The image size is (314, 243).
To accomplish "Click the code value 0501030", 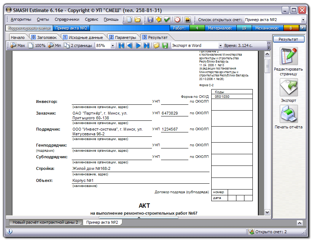I will click(x=222, y=97).
